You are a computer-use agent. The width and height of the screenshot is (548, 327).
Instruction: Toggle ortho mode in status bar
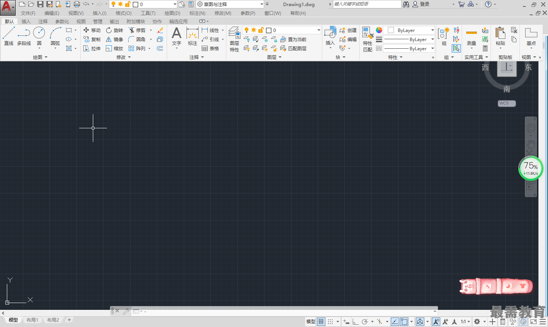[x=355, y=322]
